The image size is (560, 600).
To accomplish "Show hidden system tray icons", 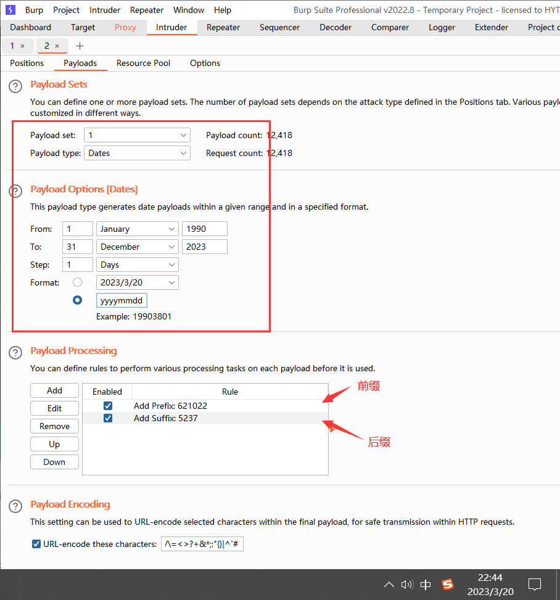I will point(389,585).
